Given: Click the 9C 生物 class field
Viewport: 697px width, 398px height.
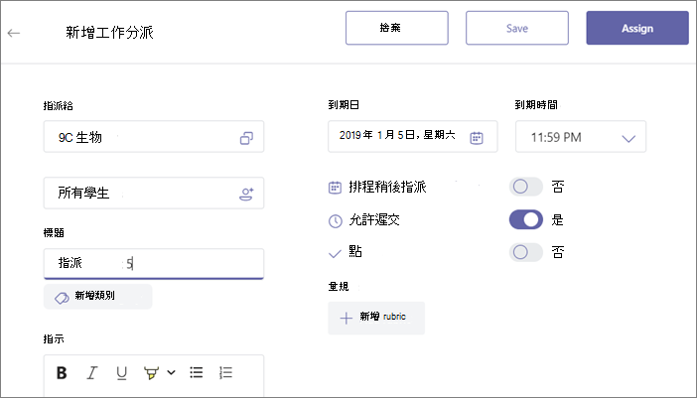Looking at the screenshot, I should pos(154,136).
